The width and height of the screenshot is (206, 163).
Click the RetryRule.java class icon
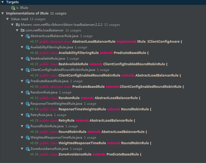tap(28, 115)
